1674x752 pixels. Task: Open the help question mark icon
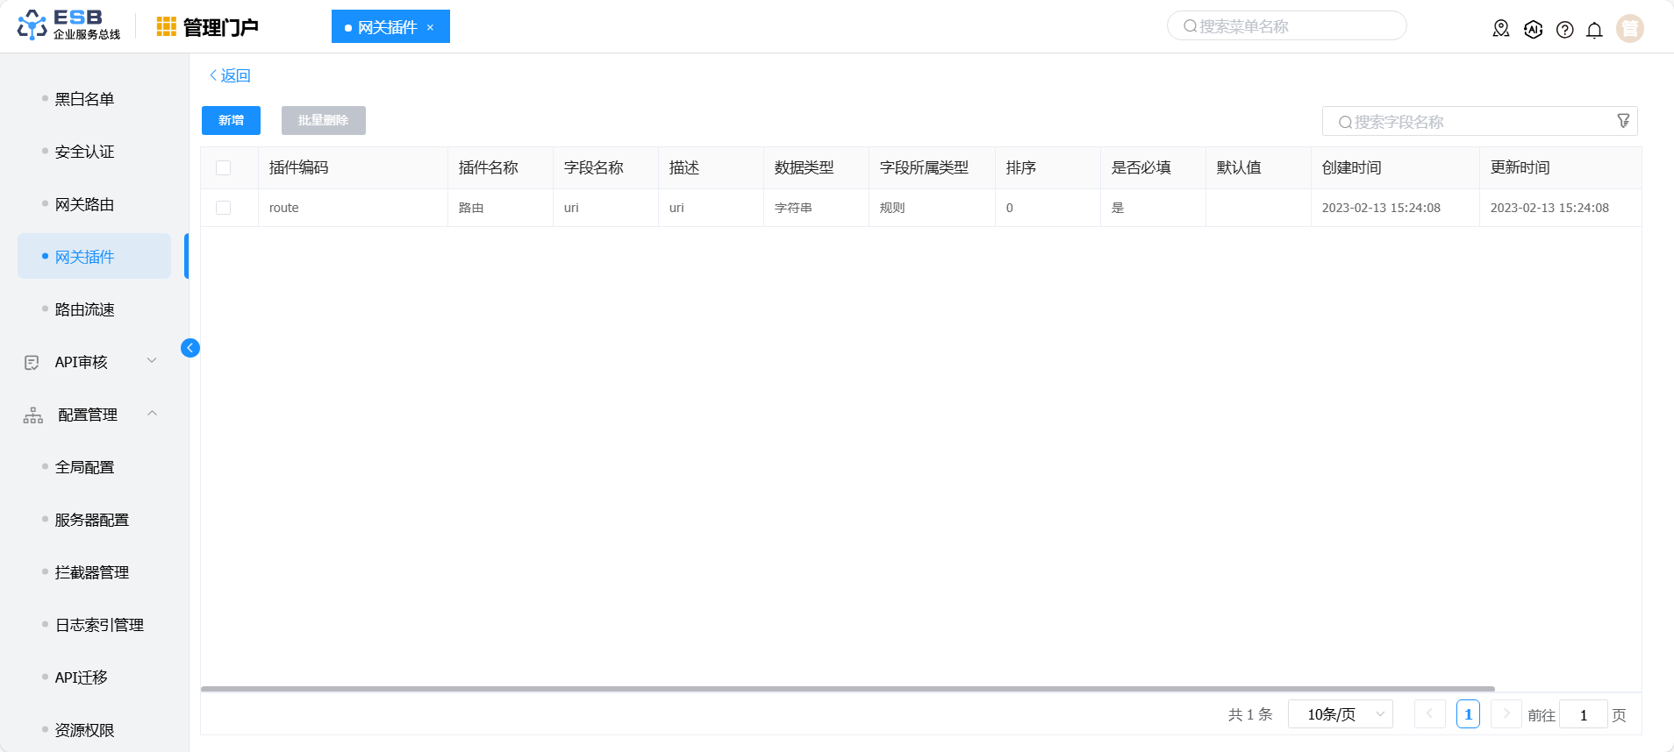[x=1564, y=30]
